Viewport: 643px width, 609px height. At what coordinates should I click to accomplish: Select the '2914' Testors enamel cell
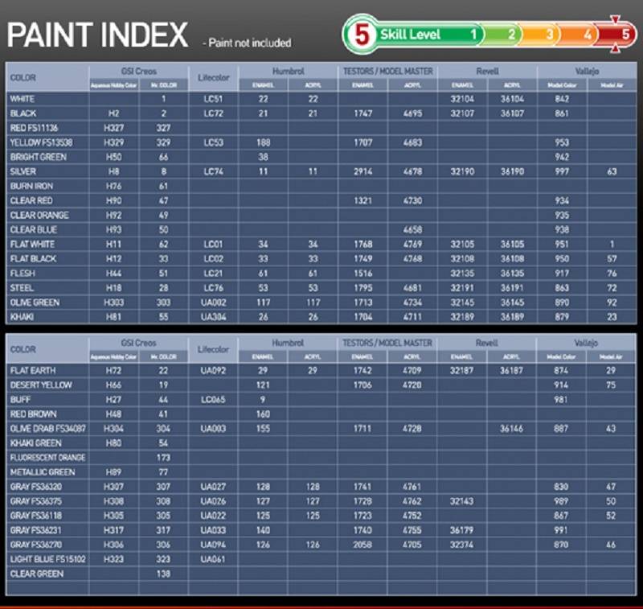[x=363, y=171]
